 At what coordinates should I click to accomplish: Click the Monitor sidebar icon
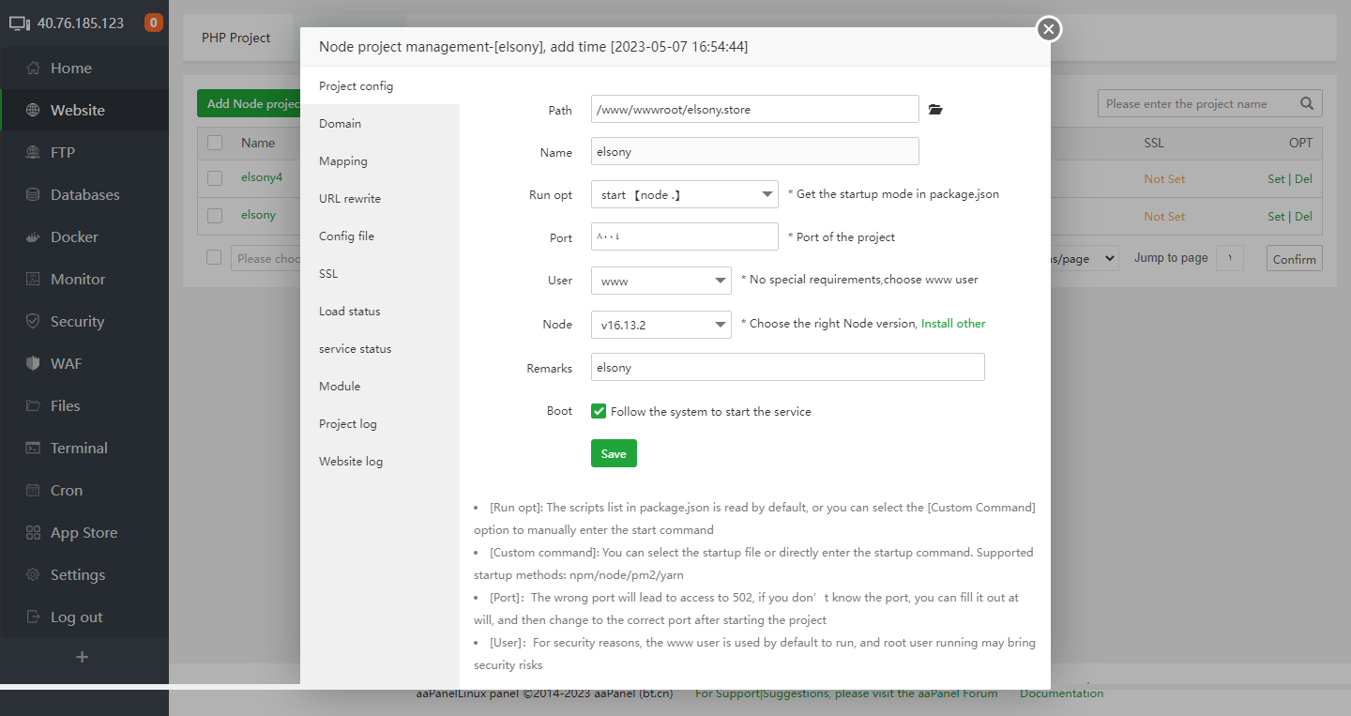(34, 280)
